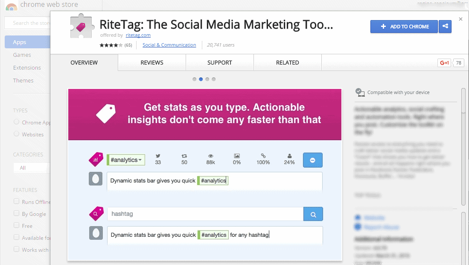Select Games in the sidebar
The image size is (469, 265).
22,55
